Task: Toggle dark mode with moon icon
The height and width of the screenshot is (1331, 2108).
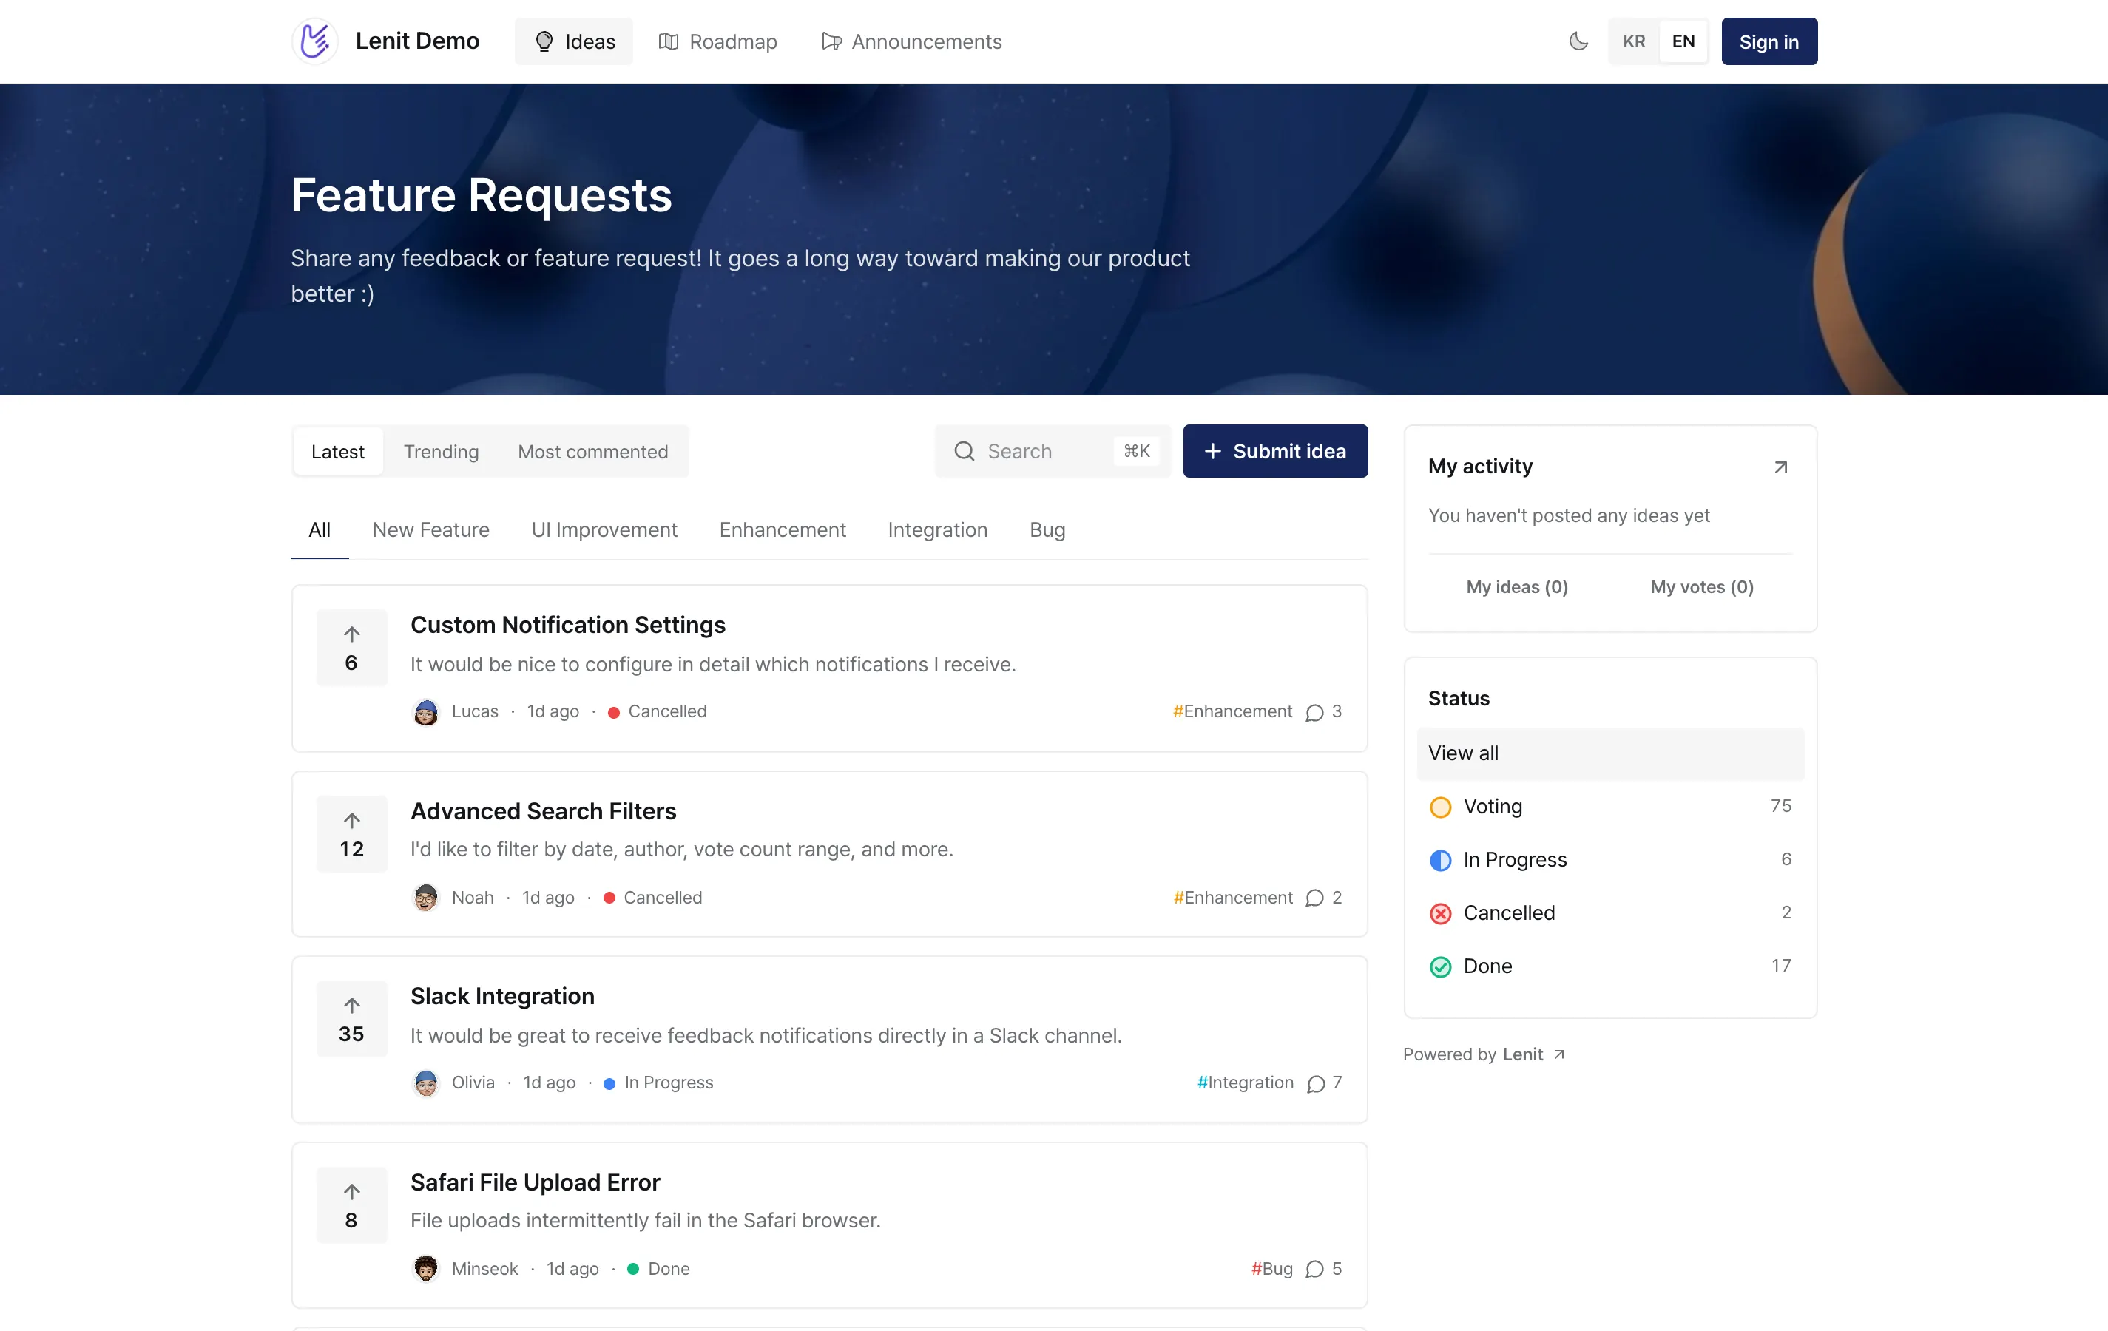Action: click(x=1578, y=41)
